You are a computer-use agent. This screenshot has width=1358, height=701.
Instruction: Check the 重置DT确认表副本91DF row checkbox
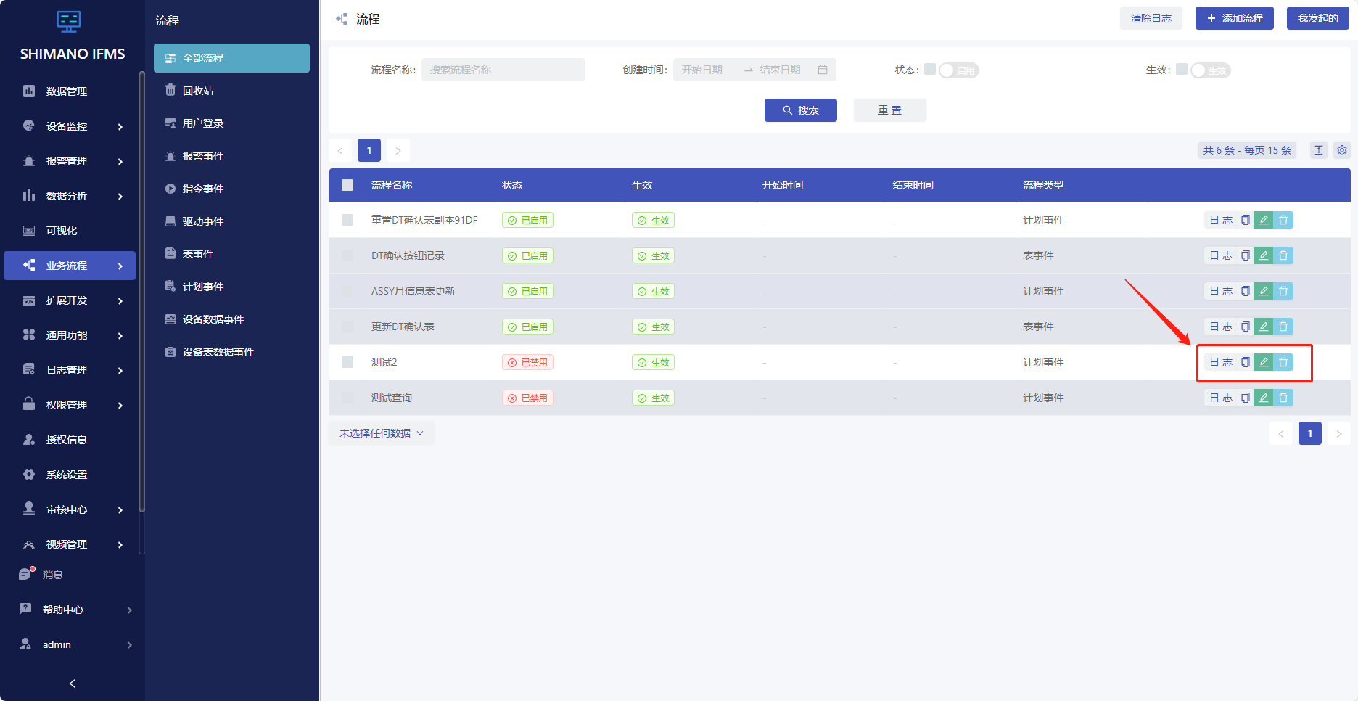(347, 220)
